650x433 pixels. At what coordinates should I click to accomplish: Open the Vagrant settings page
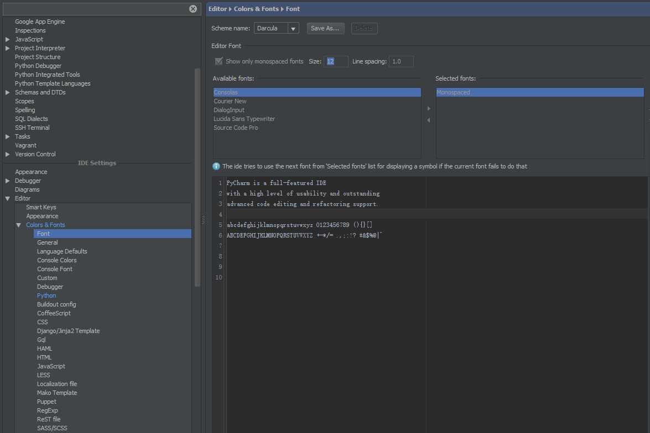(25, 145)
